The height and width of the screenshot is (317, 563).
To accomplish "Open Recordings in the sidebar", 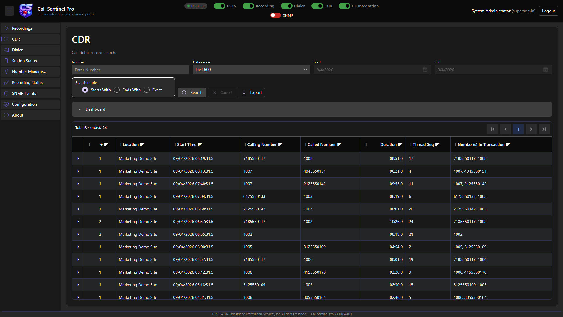I will click(30, 28).
